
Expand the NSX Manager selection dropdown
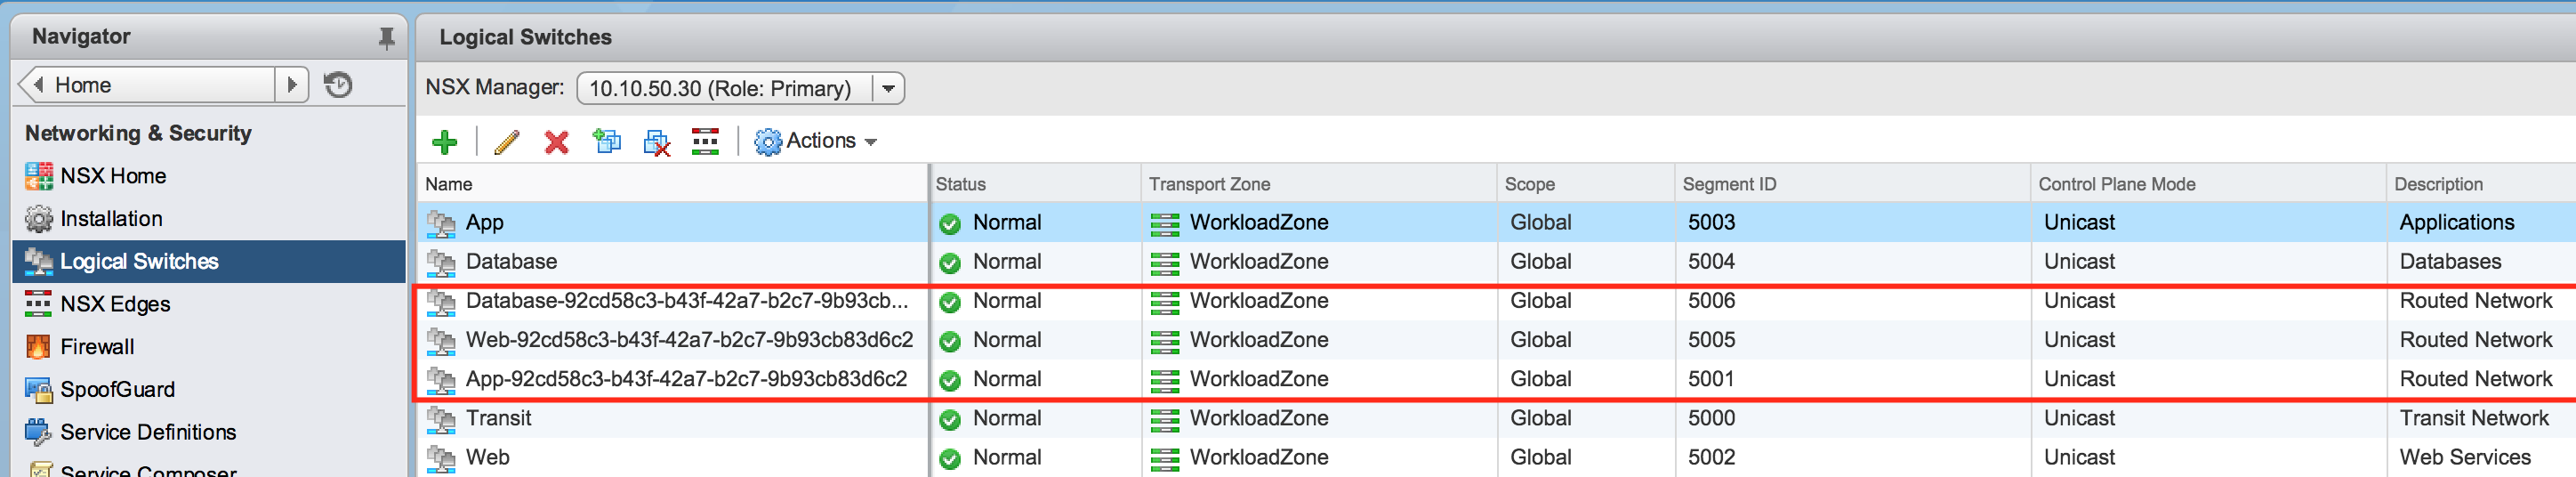(887, 89)
